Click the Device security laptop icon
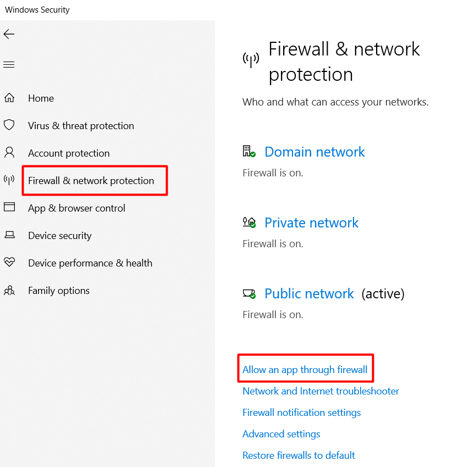 pos(9,235)
